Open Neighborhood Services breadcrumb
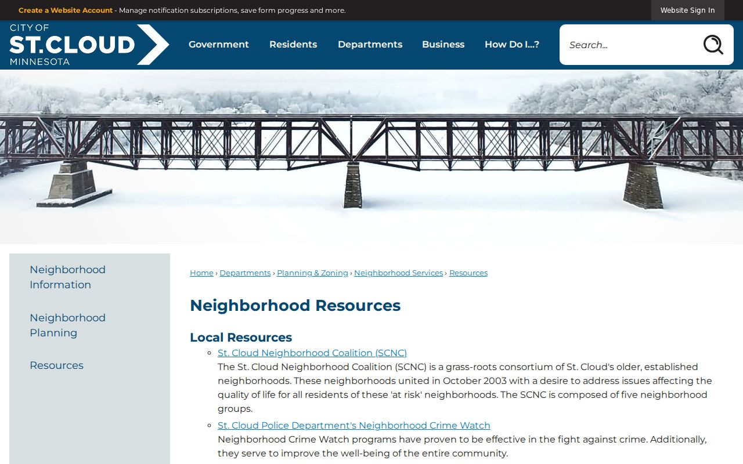The width and height of the screenshot is (743, 464). pos(398,273)
